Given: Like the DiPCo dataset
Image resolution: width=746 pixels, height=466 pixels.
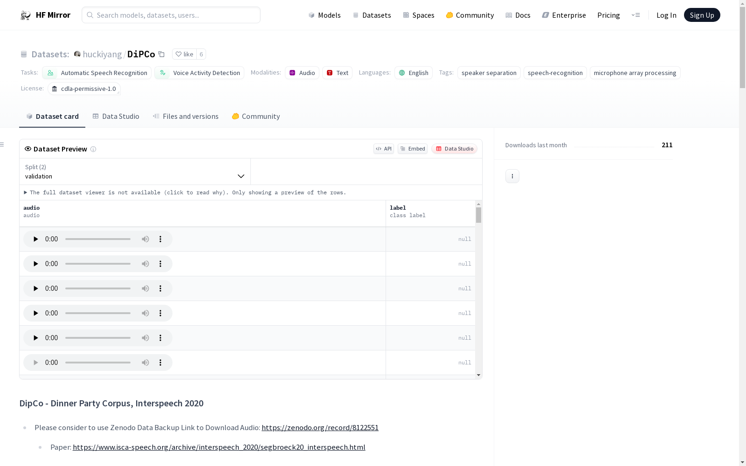Looking at the screenshot, I should [185, 54].
